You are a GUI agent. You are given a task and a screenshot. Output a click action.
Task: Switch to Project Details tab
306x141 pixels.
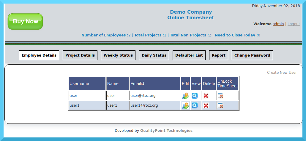coord(80,55)
